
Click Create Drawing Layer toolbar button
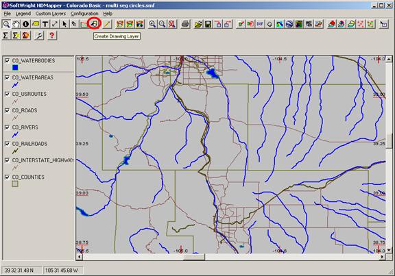[94, 24]
